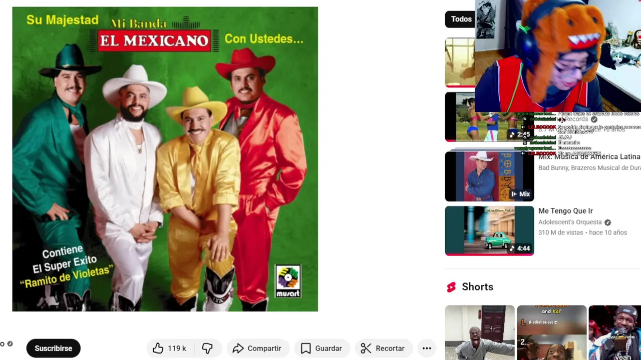Image resolution: width=641 pixels, height=360 pixels.
Task: Open the Shorts thumbnail labeled 'and Kai'
Action: (551, 332)
